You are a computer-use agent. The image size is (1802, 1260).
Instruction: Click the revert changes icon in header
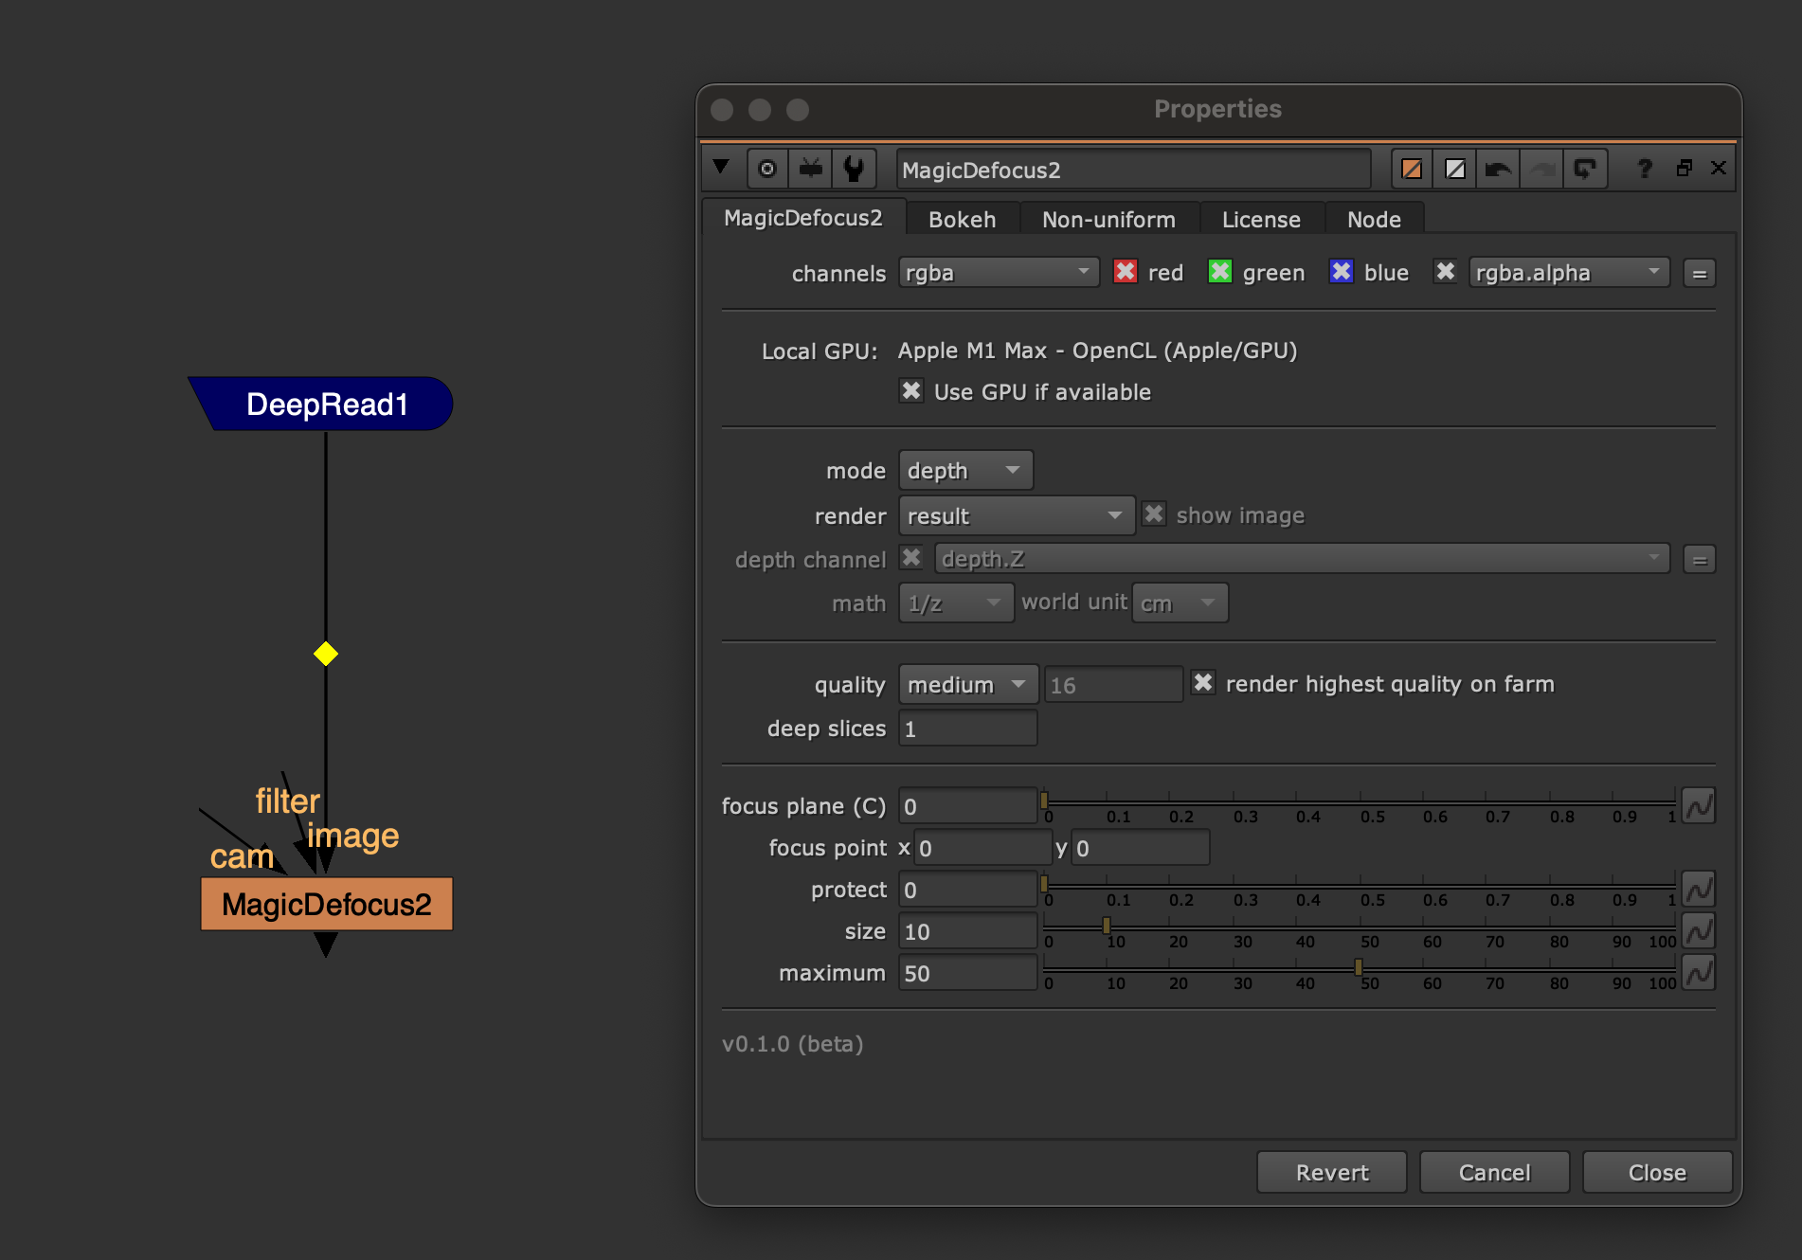point(1584,170)
